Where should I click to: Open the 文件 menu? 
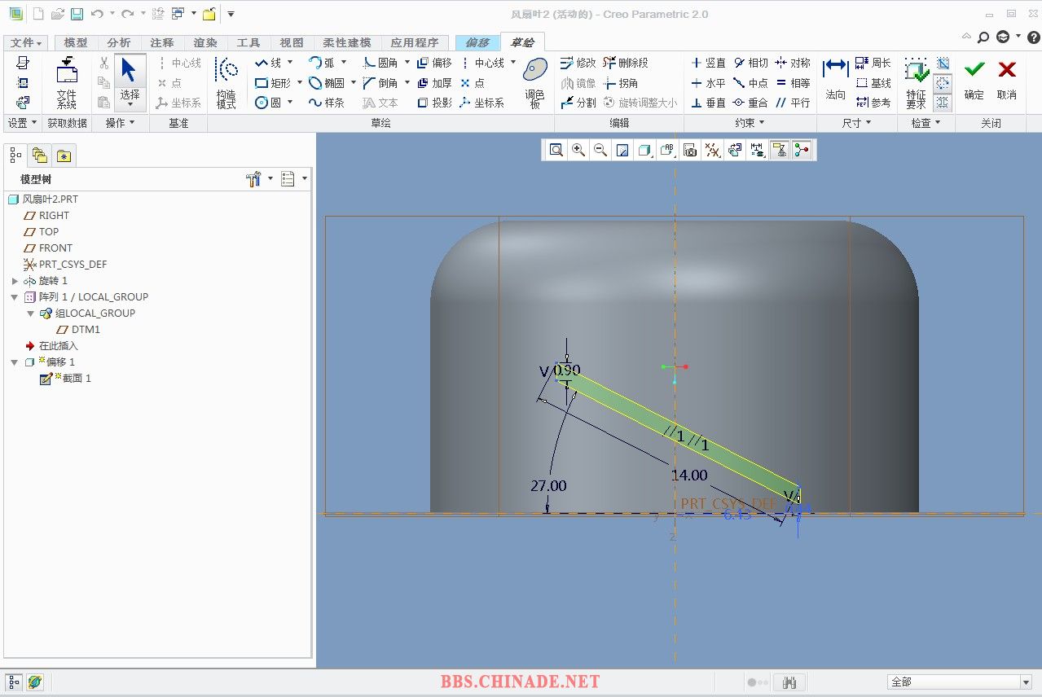tap(26, 42)
